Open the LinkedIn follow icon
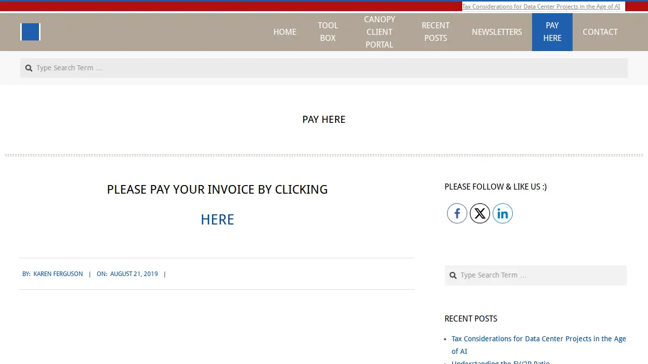 [x=503, y=213]
